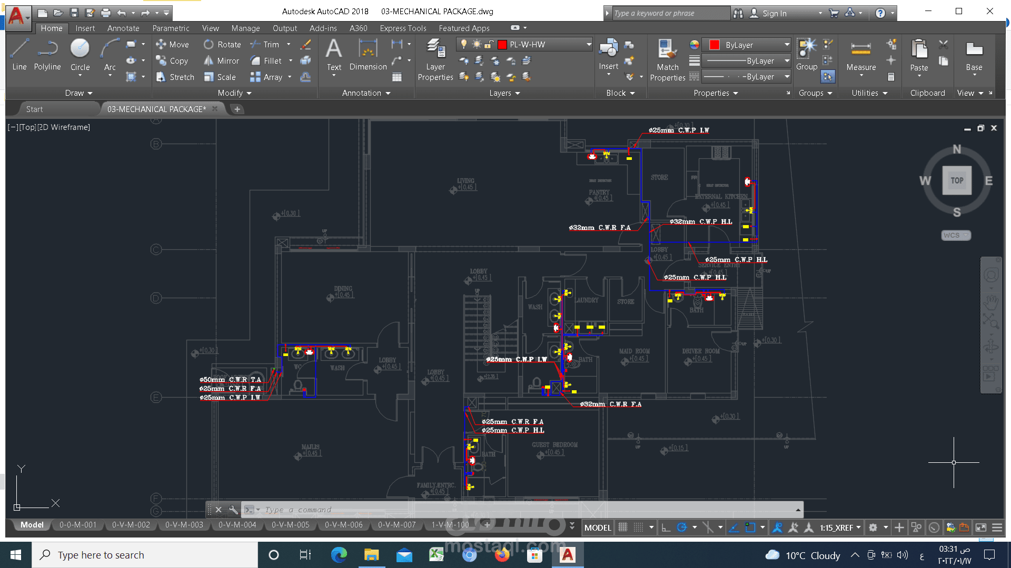Open the WCS coordinate system dropdown
The height and width of the screenshot is (568, 1011).
tap(956, 235)
